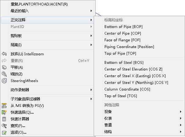
Task: Click the undo arrow icon beside 放弃(U) Intellizoom
Action: 4,54
